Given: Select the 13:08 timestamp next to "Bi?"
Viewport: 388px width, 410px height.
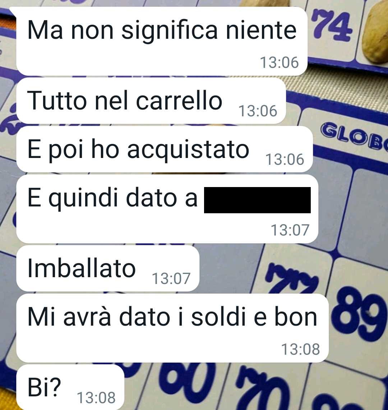Looking at the screenshot, I should 96,398.
